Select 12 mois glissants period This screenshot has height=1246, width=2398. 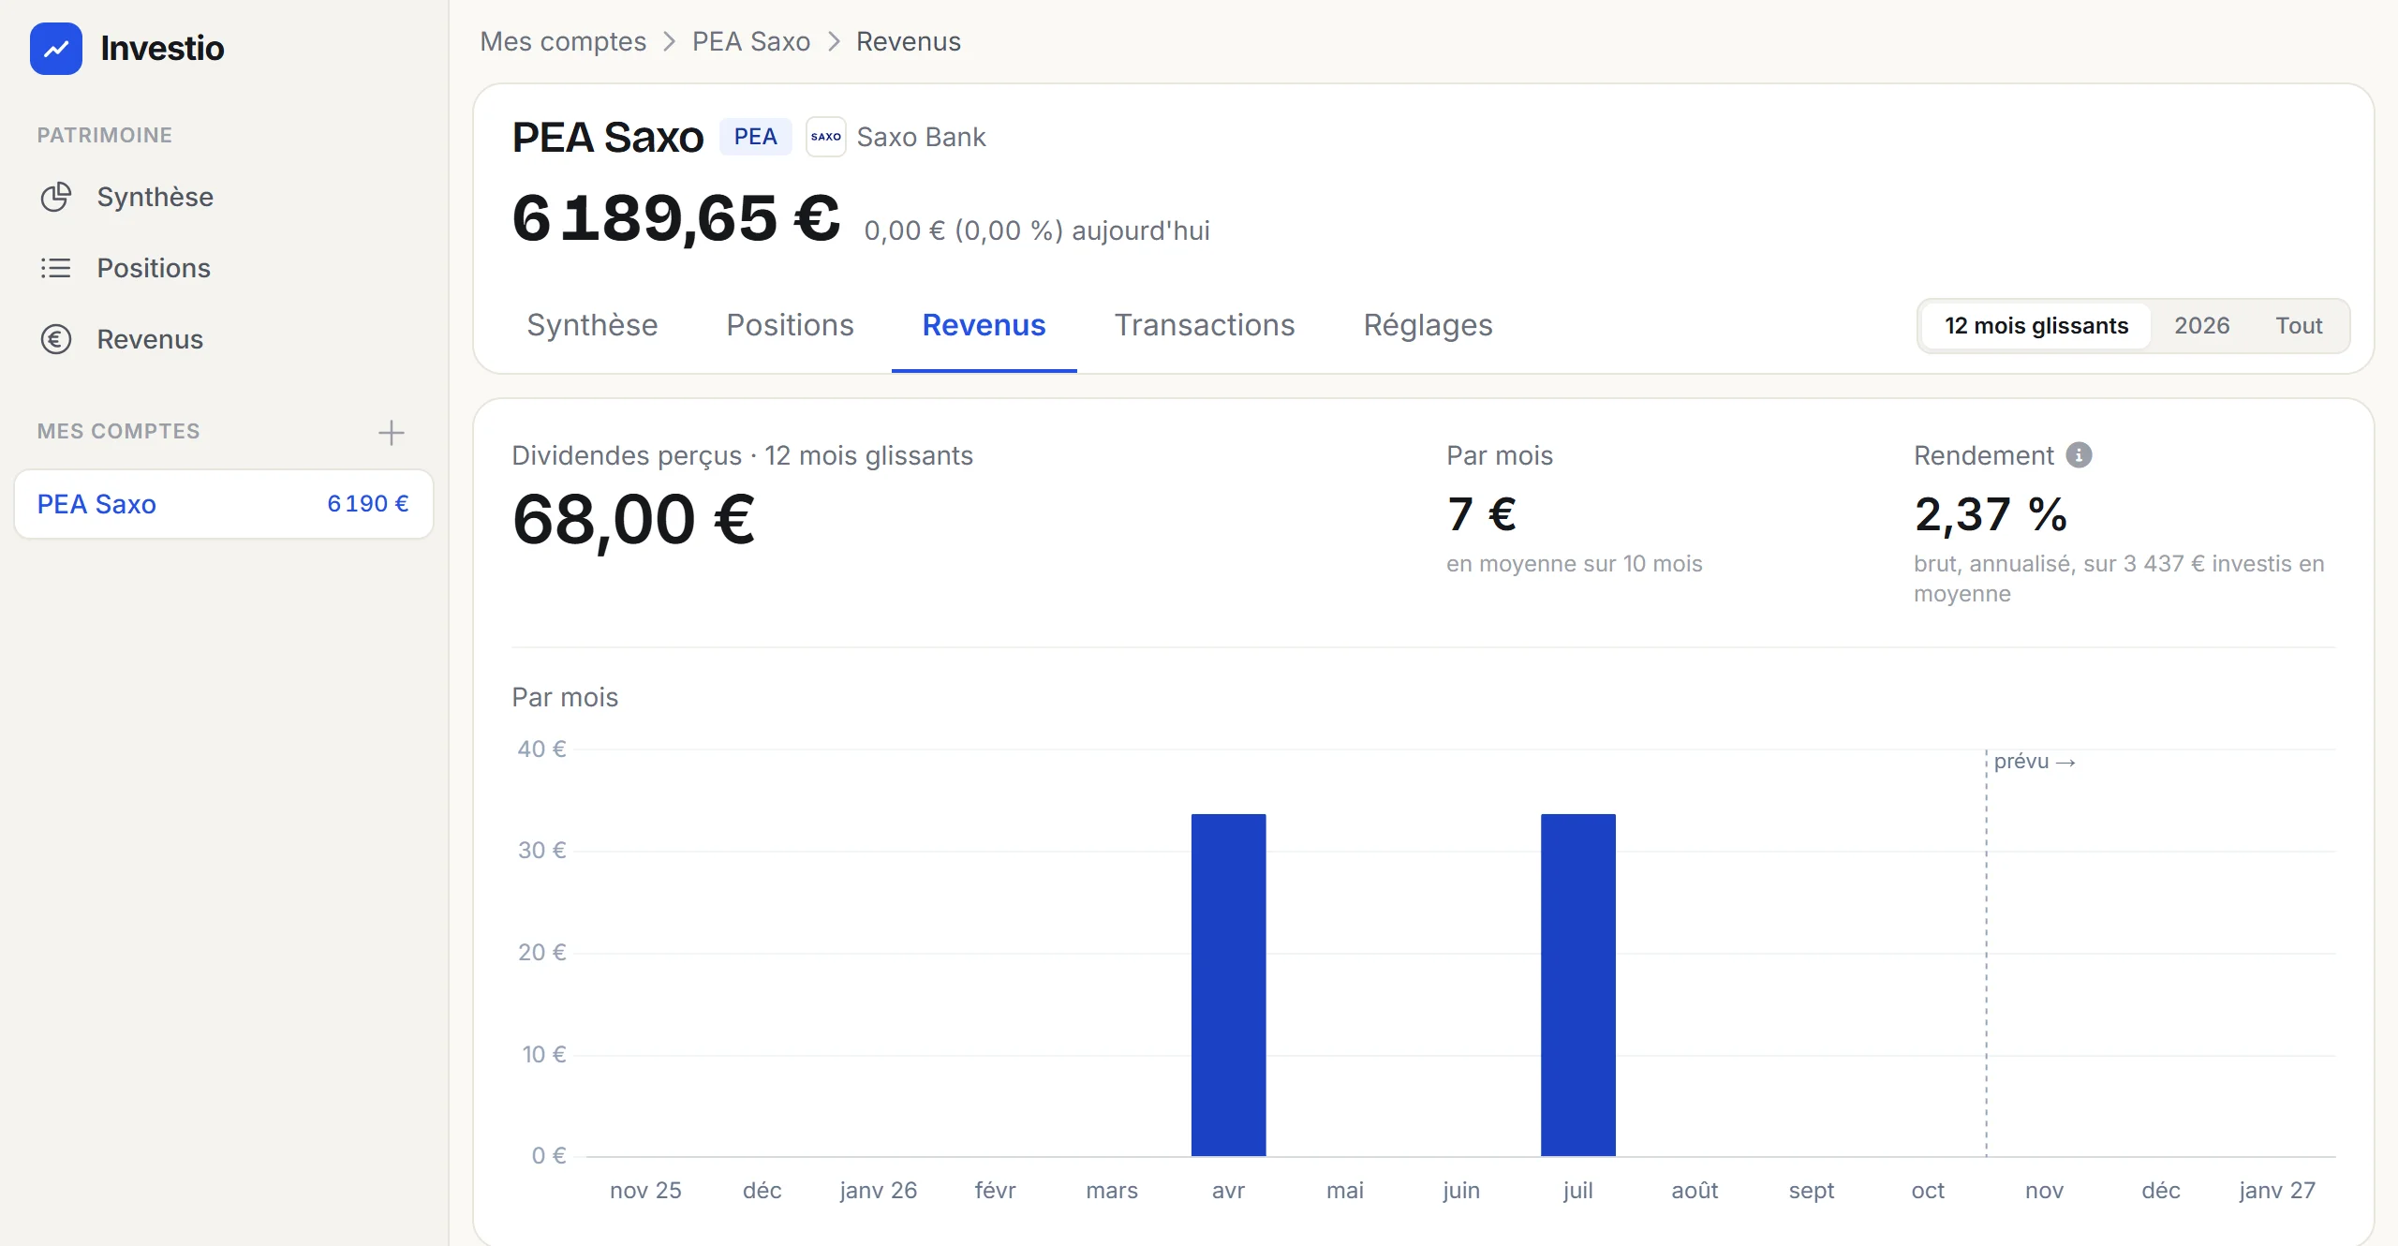[2036, 325]
